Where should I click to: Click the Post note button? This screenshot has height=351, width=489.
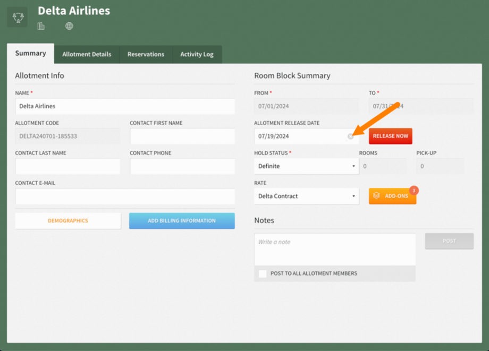[x=449, y=241]
